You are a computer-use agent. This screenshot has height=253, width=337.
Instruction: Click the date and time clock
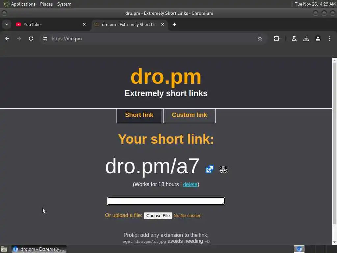[315, 4]
